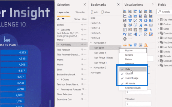Pick the funnel chart visualization icon

(x=130, y=20)
